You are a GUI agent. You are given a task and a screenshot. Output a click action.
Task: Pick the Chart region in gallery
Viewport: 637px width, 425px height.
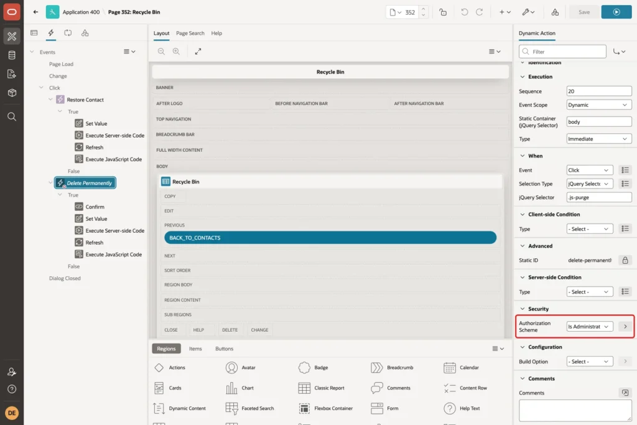pos(239,388)
